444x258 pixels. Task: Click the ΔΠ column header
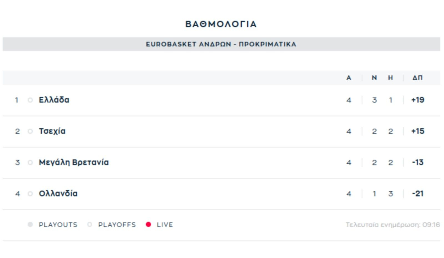coord(418,78)
